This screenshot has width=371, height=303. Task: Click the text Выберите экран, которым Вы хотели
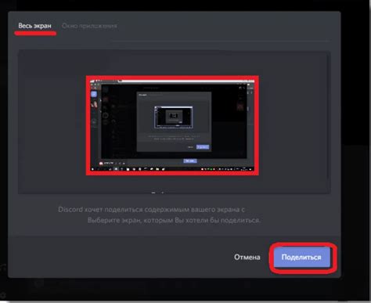(149, 220)
